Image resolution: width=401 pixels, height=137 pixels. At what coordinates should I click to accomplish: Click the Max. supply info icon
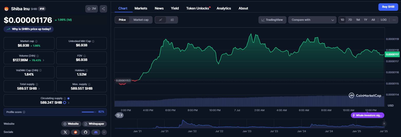(90, 84)
